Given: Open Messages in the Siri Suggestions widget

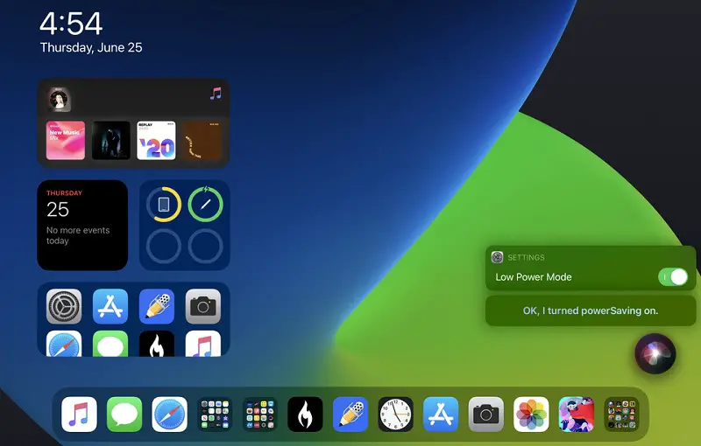Looking at the screenshot, I should coord(110,344).
